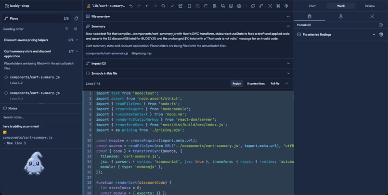Expand Discount-aware pricing helpers group
The width and height of the screenshot is (388, 195).
tap(77, 40)
